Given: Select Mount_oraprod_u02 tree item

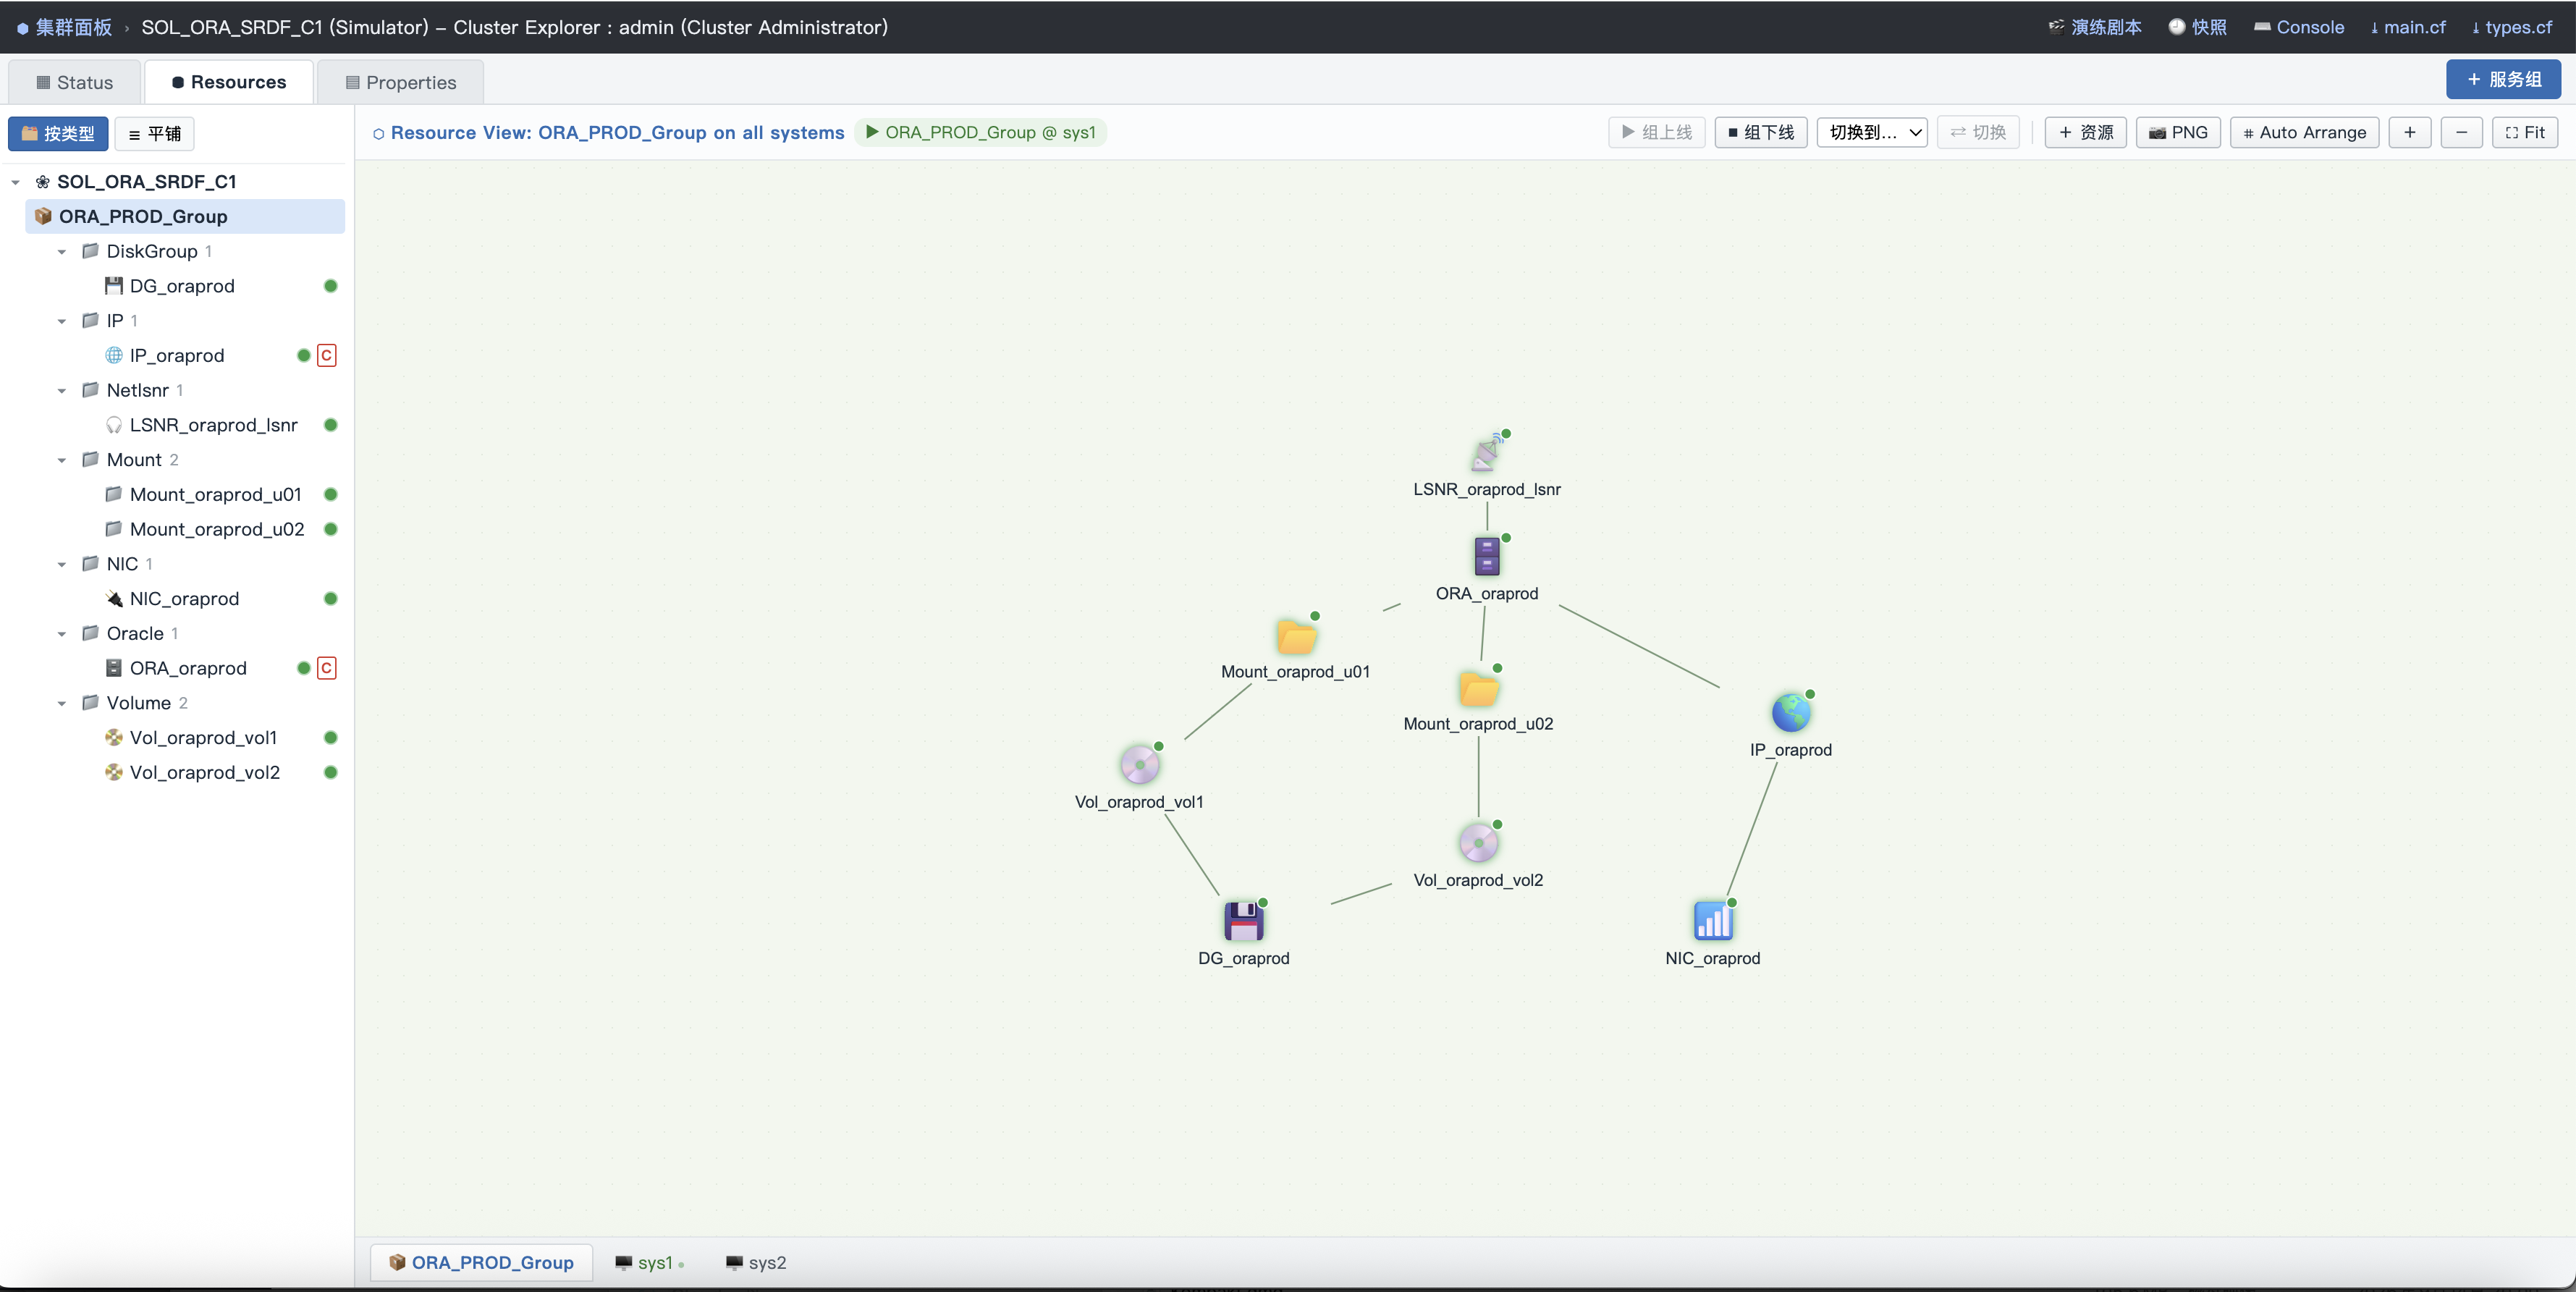Looking at the screenshot, I should (217, 529).
